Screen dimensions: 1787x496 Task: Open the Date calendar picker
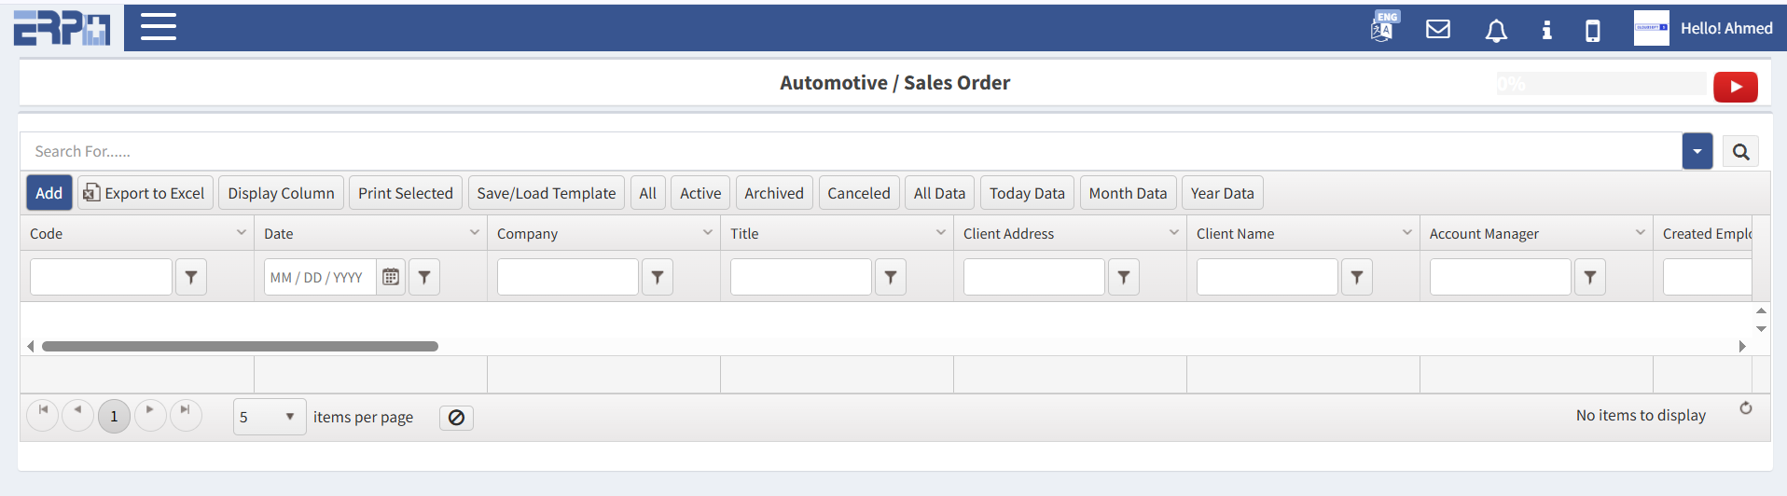coord(391,277)
